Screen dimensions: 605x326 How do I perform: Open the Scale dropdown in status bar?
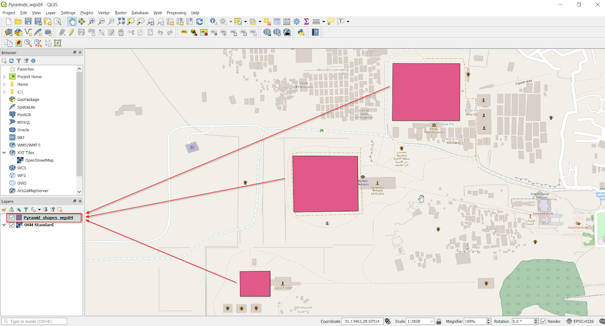[431, 321]
